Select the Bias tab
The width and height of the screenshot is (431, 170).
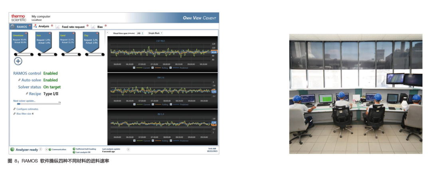click(100, 27)
